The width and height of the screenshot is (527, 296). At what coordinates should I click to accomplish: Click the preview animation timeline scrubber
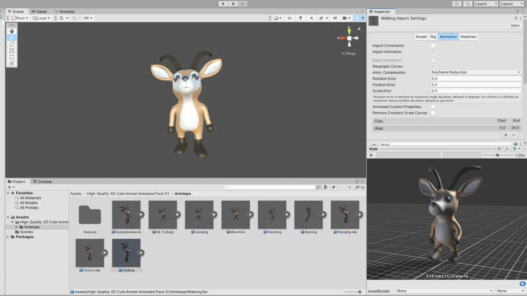tap(428, 155)
